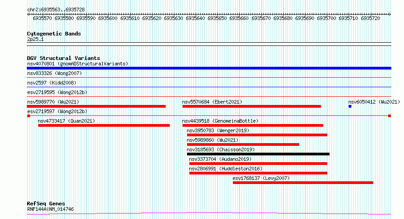The height and width of the screenshot is (219, 404).
Task: Click ruler position 6935720
Action: [370, 18]
